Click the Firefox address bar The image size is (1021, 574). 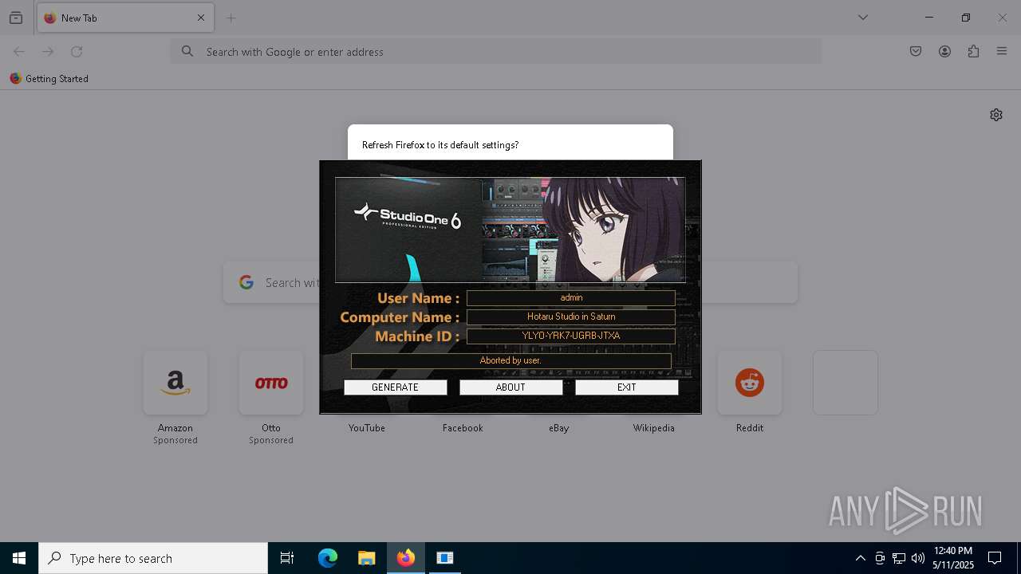coord(496,52)
